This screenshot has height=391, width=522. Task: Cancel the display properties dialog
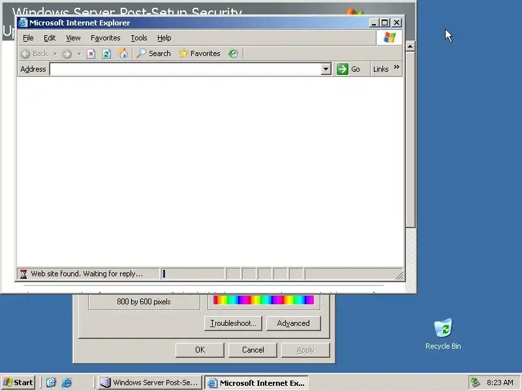[x=253, y=350]
